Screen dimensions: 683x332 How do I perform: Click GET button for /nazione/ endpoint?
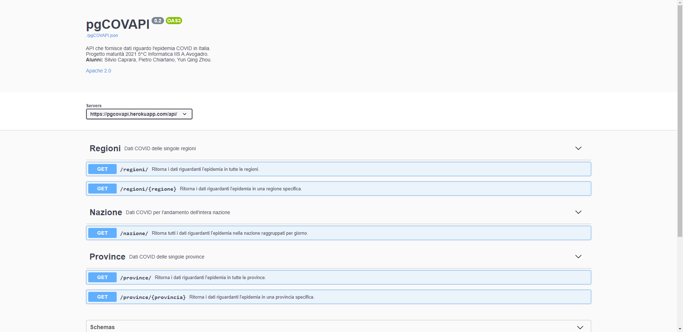pos(102,233)
